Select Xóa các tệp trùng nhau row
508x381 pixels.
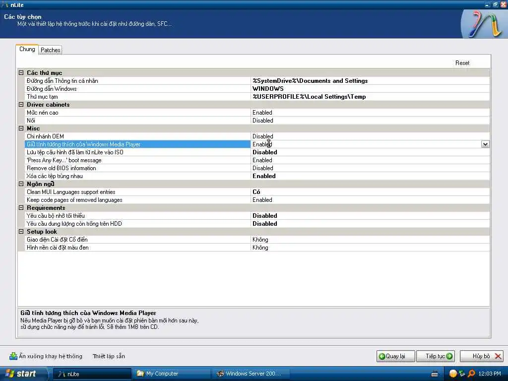point(138,176)
